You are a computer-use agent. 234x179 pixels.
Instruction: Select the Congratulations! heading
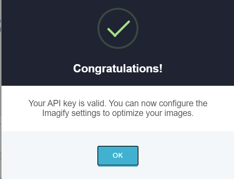(x=118, y=69)
